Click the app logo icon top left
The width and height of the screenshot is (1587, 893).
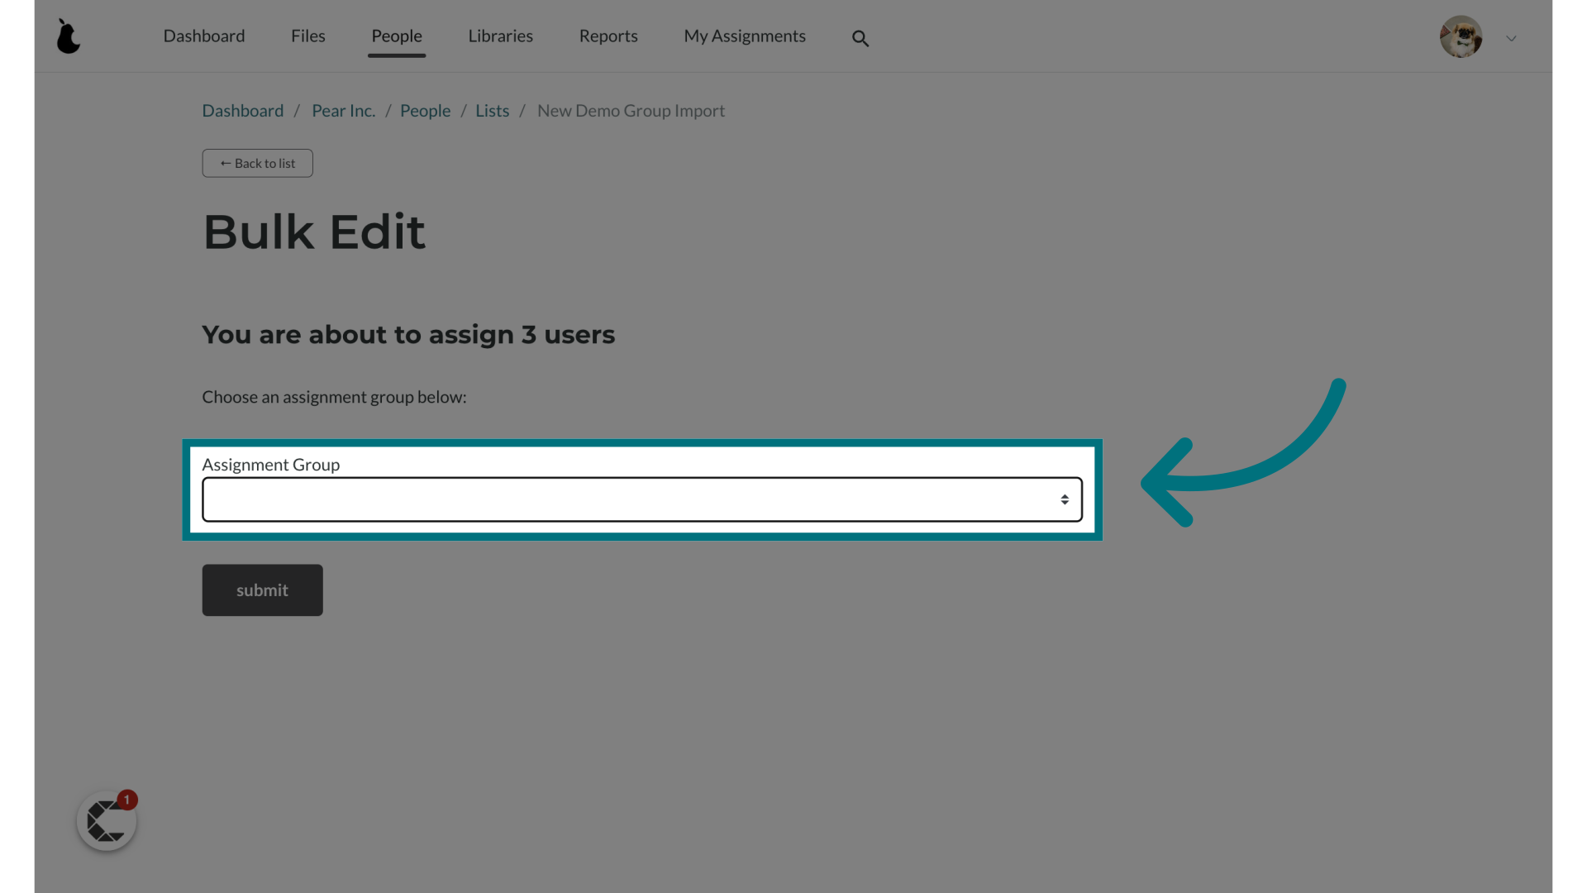coord(68,36)
